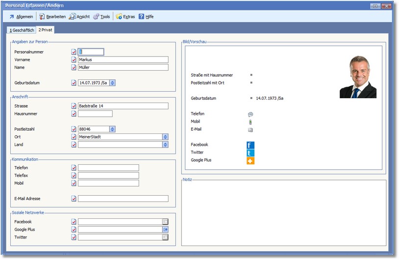This screenshot has height=260, width=399.
Task: Toggle the checkbox beside Strasse field
Action: 74,106
